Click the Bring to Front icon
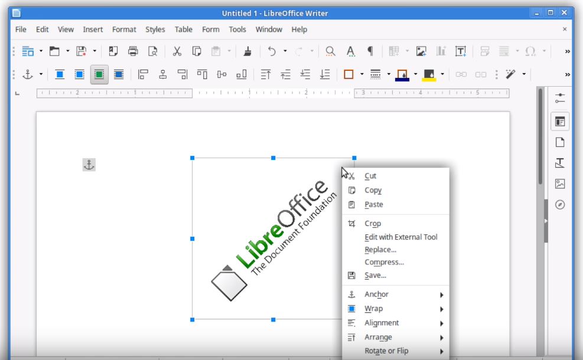 pyautogui.click(x=265, y=74)
